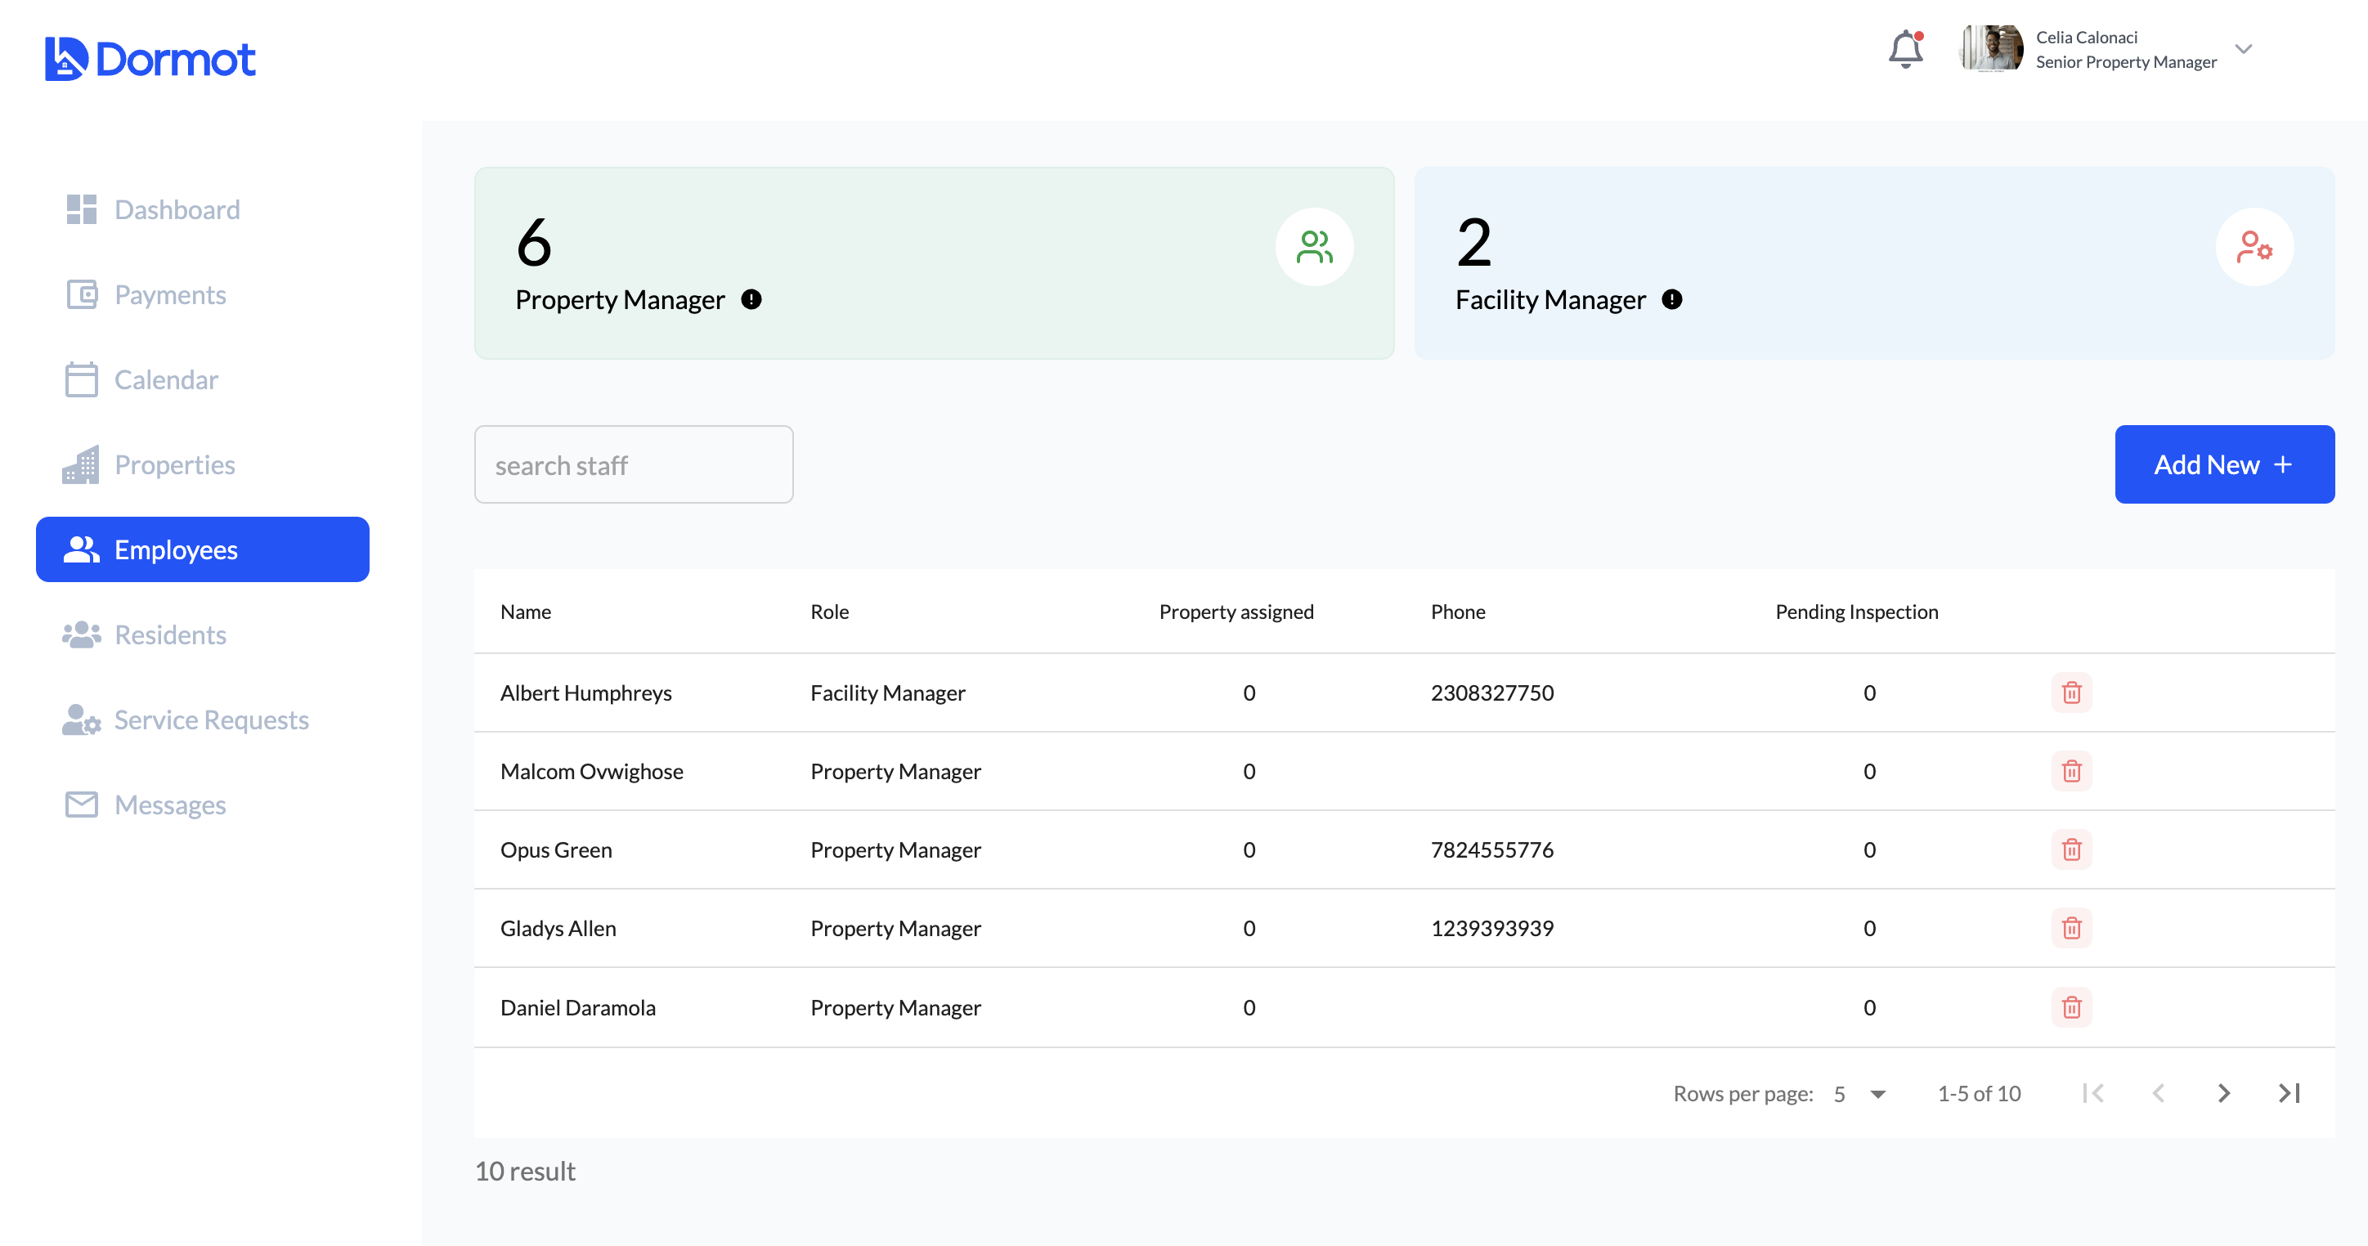Image resolution: width=2368 pixels, height=1246 pixels.
Task: Click the Dormot logo
Action: pos(150,59)
